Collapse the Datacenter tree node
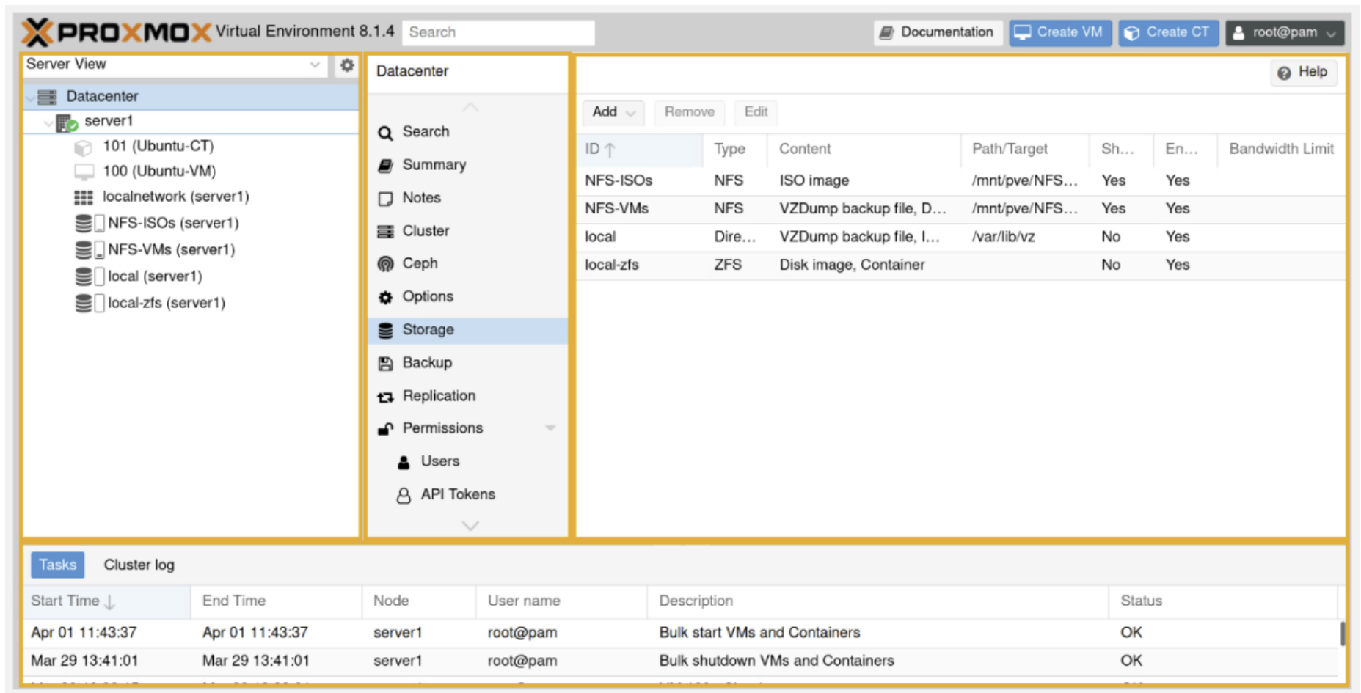Image resolution: width=1361 pixels, height=693 pixels. [29, 98]
